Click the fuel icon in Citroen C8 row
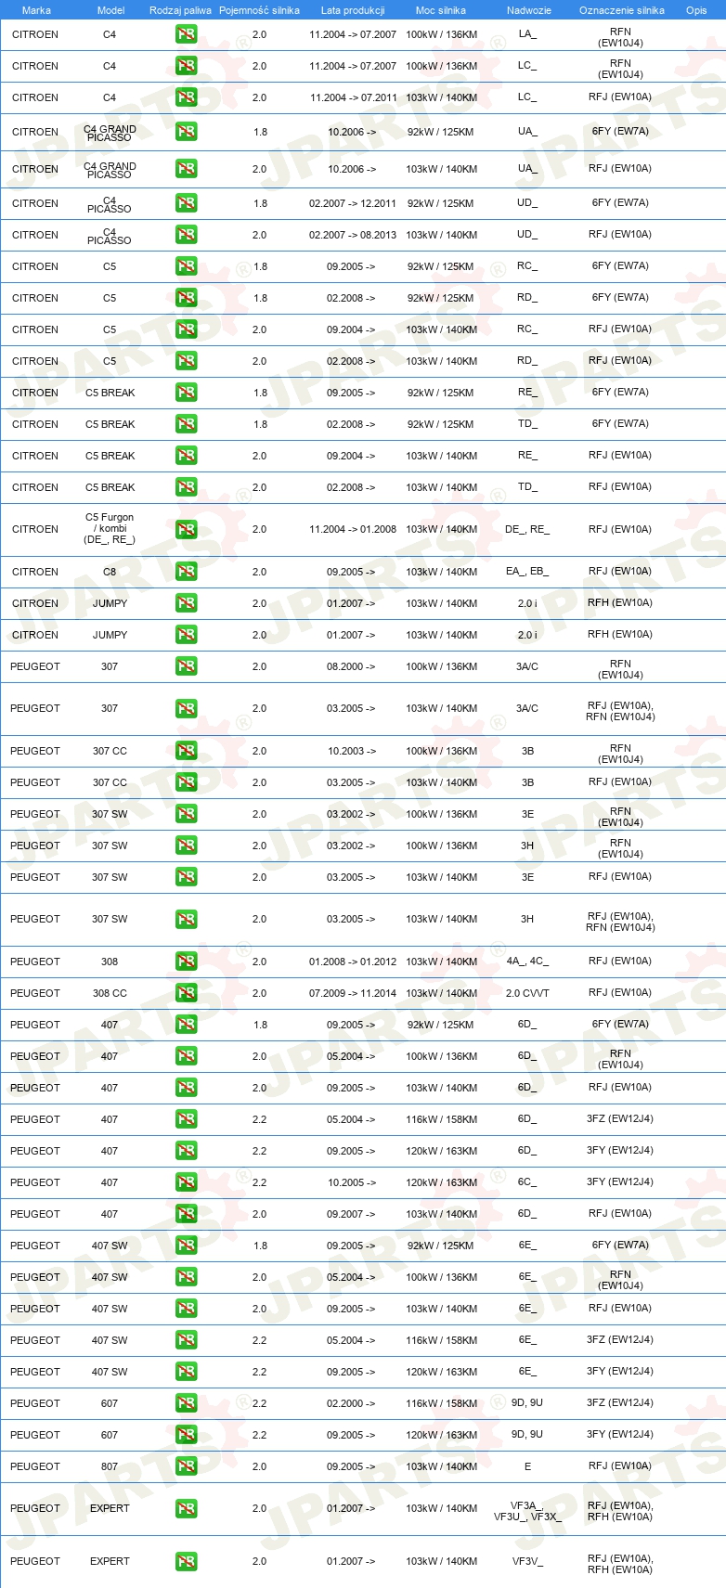The width and height of the screenshot is (726, 1588). click(187, 572)
